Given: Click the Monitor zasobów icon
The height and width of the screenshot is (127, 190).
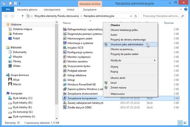Looking at the screenshot, I should click(x=65, y=61).
